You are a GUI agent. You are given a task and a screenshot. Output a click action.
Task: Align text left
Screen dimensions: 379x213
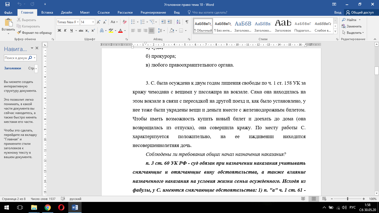tap(133, 31)
